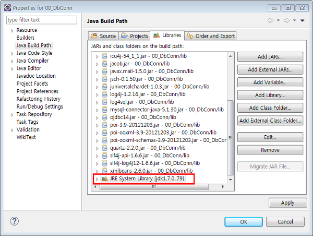The height and width of the screenshot is (236, 313).
Task: Open the back history dropdown arrow
Action: coord(278,20)
